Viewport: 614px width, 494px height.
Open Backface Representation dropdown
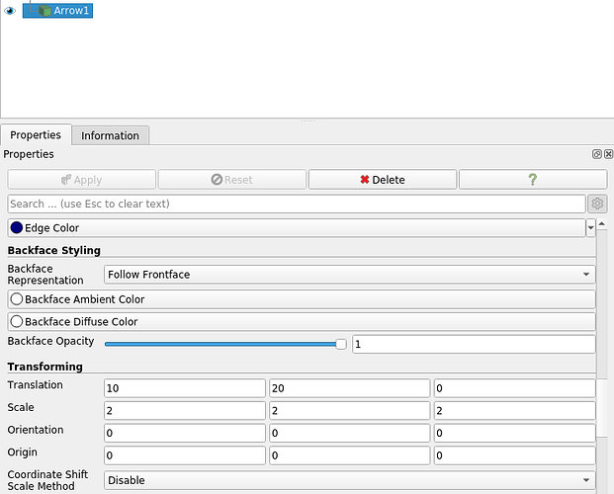(349, 275)
